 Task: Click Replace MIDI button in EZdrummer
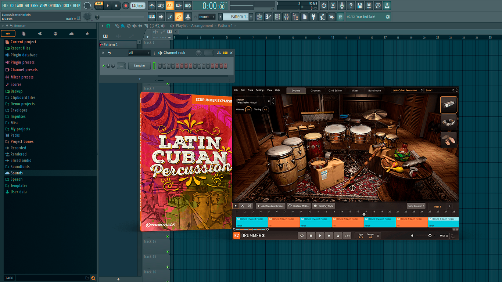(298, 206)
